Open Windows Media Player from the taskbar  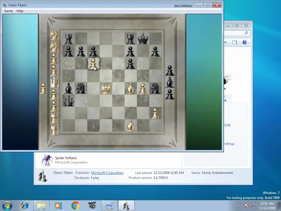pos(58,206)
